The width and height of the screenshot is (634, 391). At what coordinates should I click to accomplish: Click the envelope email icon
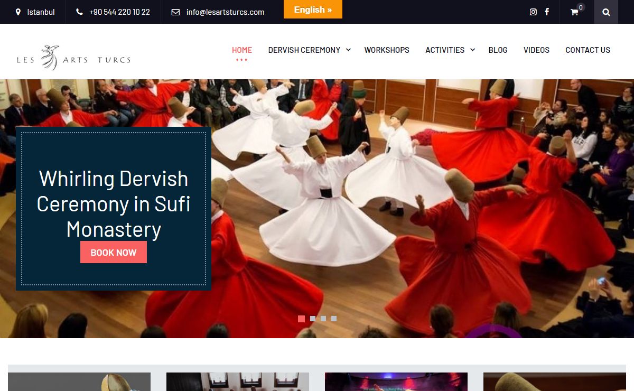point(175,12)
